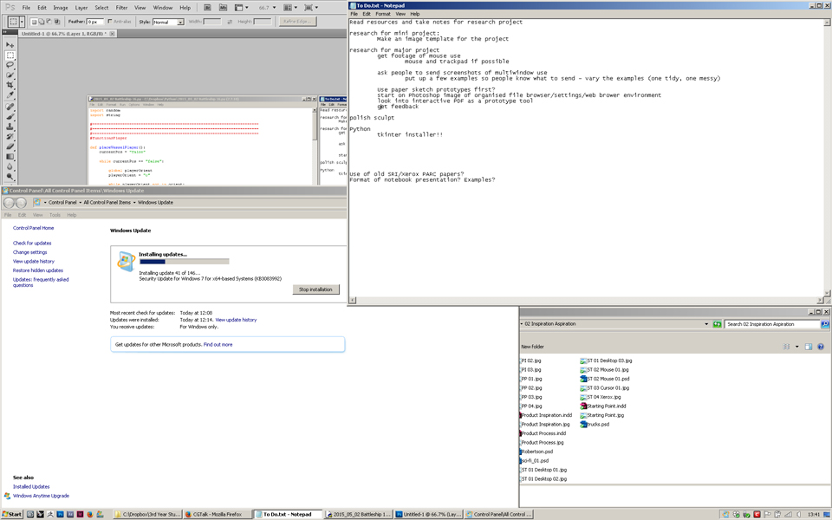Click the Search 02 Inspiration Aspiration field
The image size is (832, 520).
pyautogui.click(x=771, y=324)
